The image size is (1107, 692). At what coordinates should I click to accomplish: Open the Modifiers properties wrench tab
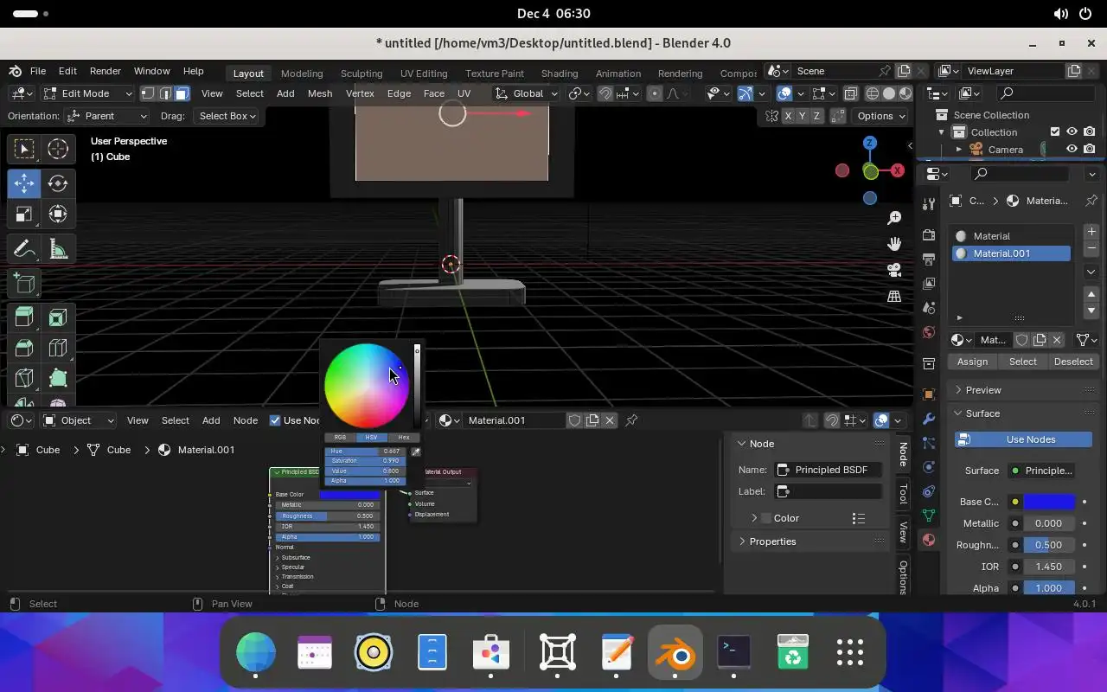[x=929, y=419]
